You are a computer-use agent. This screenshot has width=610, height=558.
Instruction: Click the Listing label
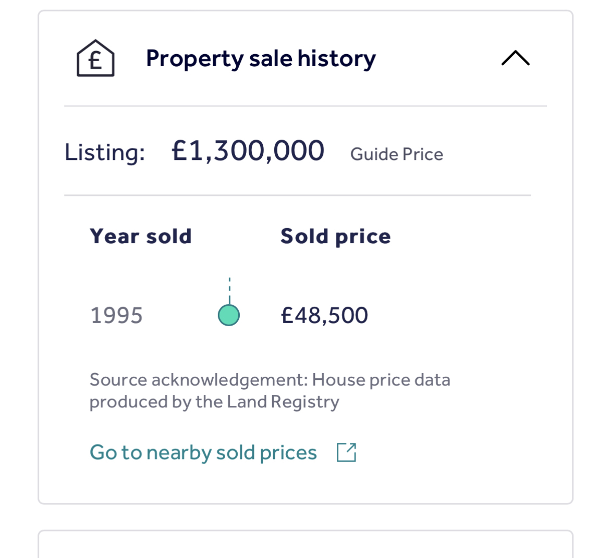105,152
